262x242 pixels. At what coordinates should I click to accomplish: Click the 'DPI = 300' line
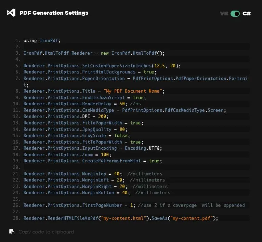tap(66, 117)
